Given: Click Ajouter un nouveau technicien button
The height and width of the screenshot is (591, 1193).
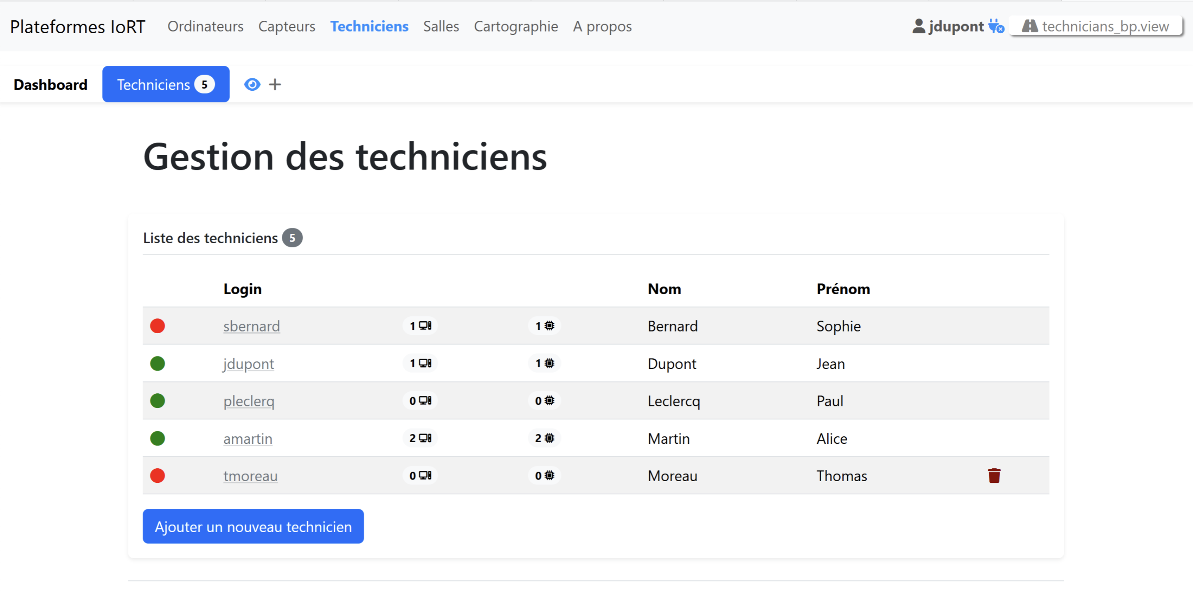Looking at the screenshot, I should 253,526.
